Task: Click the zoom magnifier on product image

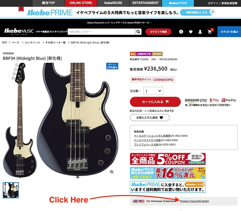Action: [x=112, y=172]
